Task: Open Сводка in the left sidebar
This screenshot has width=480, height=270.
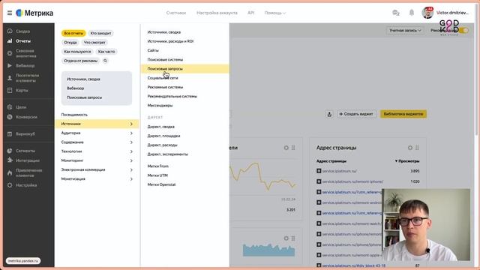Action: [x=23, y=31]
